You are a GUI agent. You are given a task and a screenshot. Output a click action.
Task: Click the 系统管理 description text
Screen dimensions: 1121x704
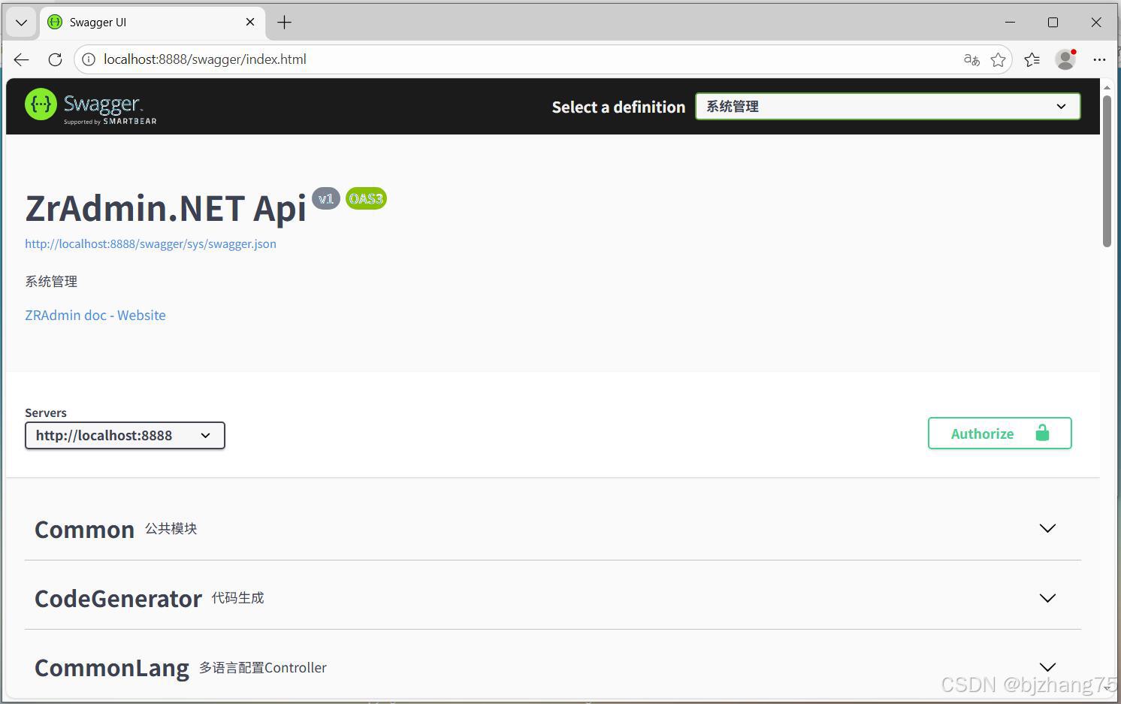[51, 282]
